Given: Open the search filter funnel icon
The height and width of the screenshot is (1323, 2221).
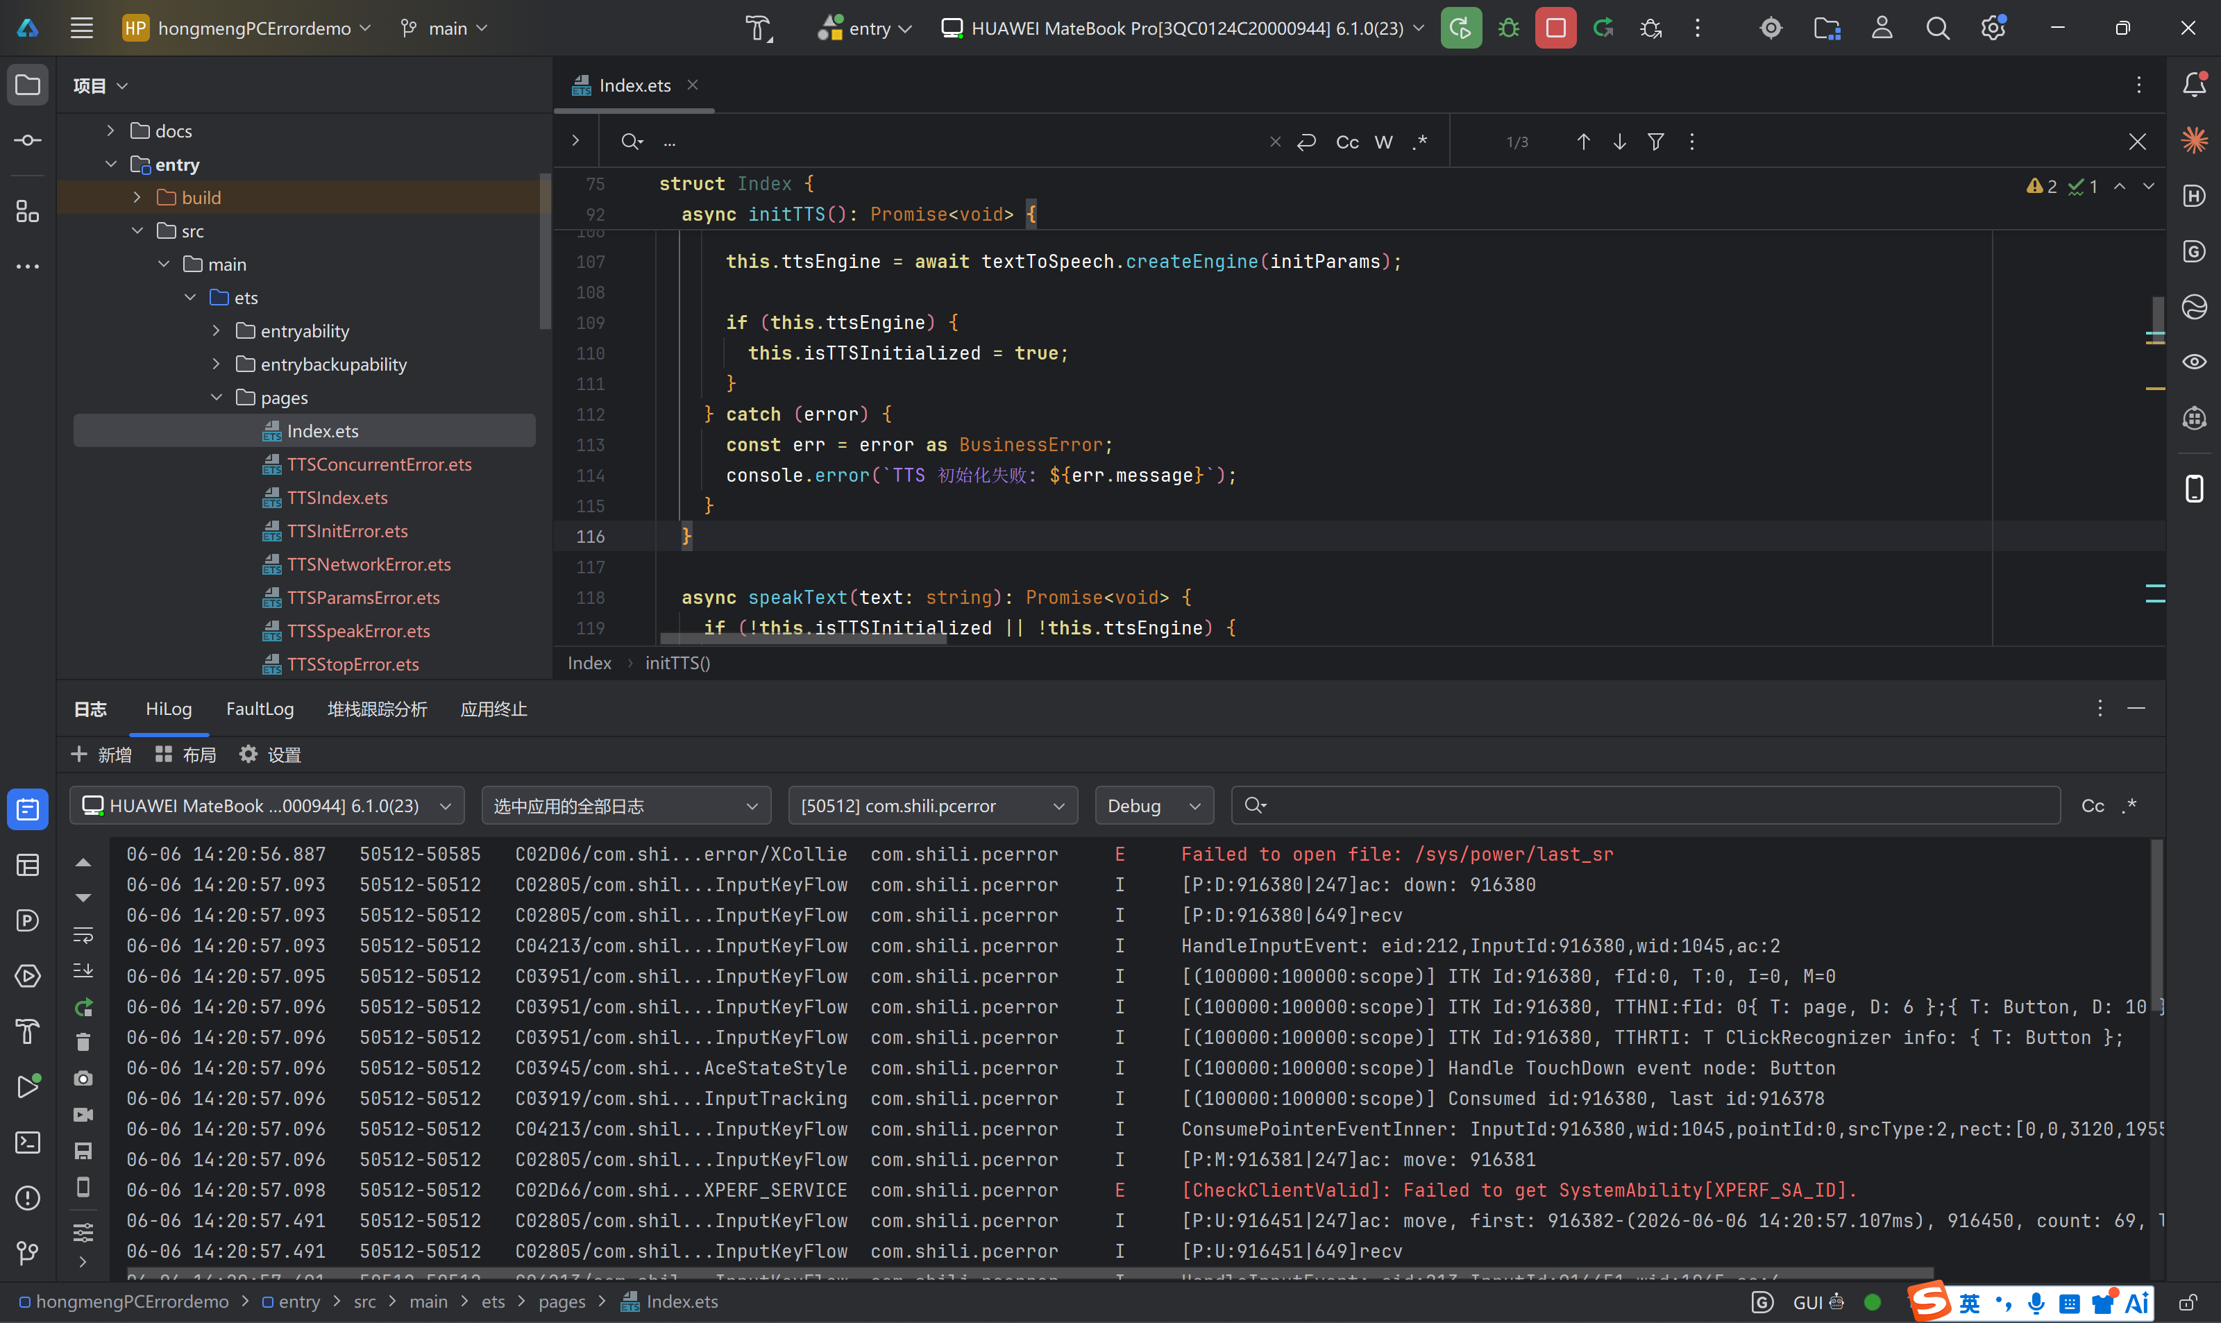Looking at the screenshot, I should (x=1656, y=142).
